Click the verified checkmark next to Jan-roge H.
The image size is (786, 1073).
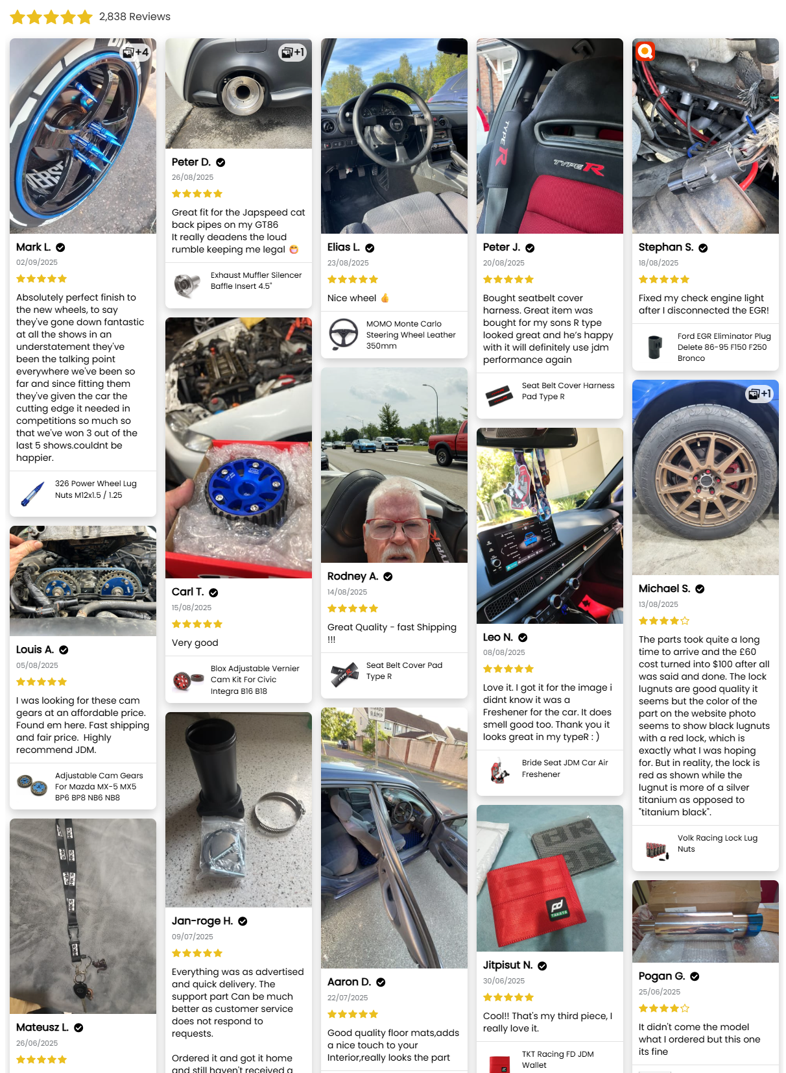[x=243, y=921]
